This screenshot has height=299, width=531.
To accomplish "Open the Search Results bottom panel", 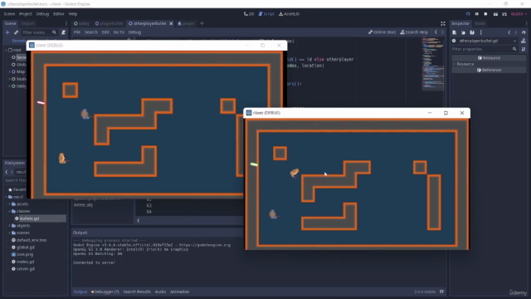I will pyautogui.click(x=137, y=292).
